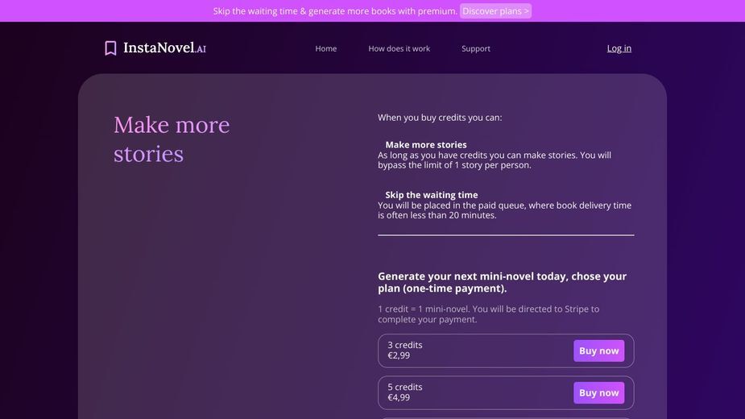This screenshot has height=419, width=745.
Task: Click the '1 credit = 1 mini-novel' note
Action: 488,314
